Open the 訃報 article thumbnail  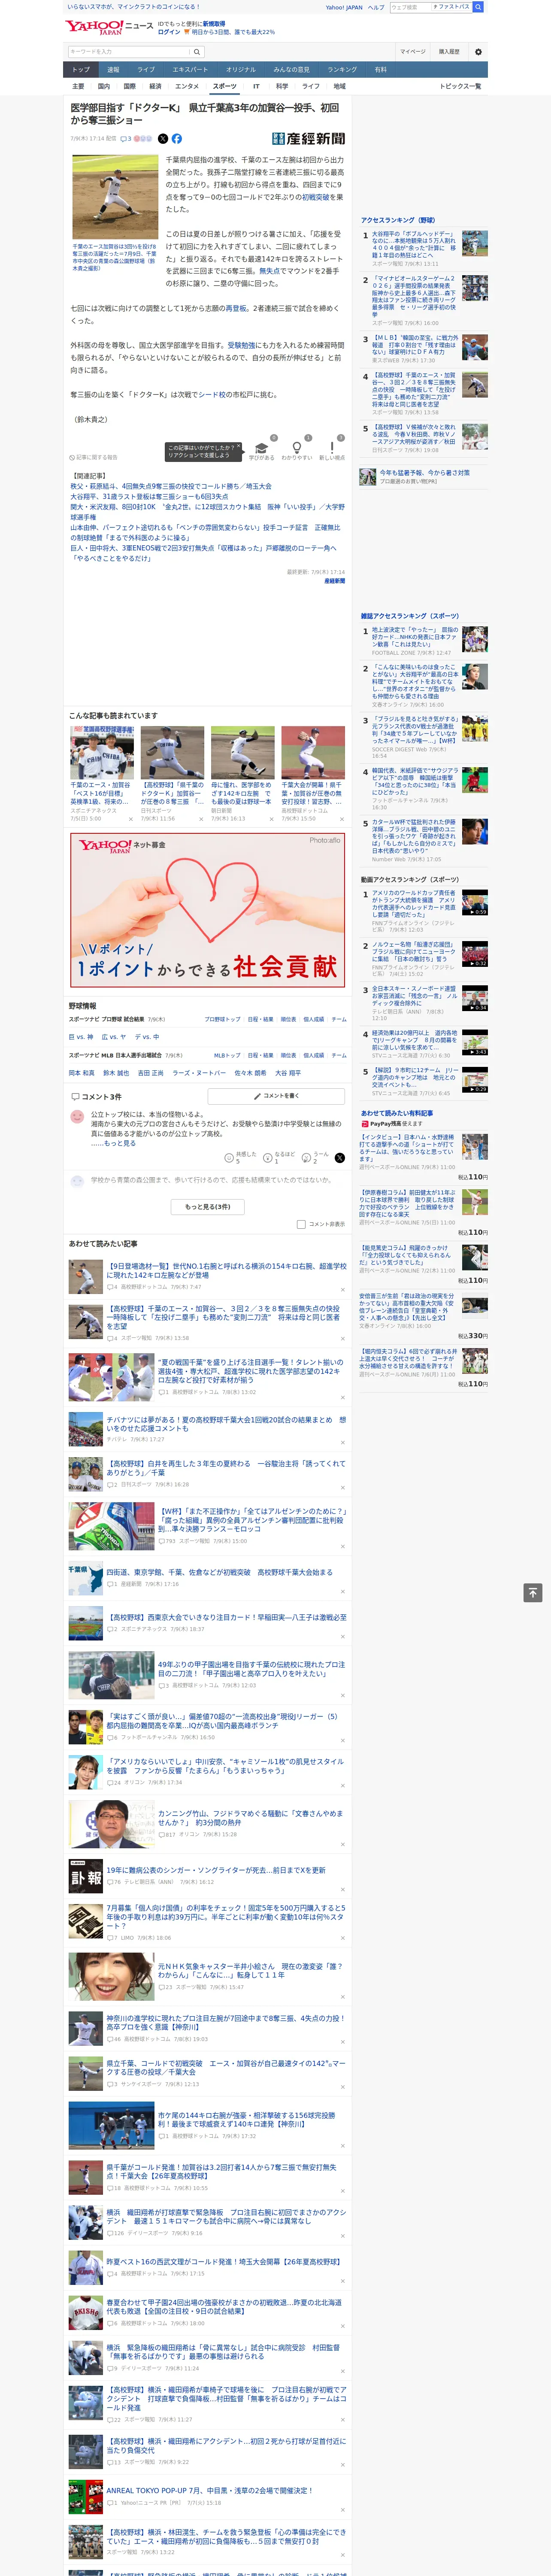85,1876
